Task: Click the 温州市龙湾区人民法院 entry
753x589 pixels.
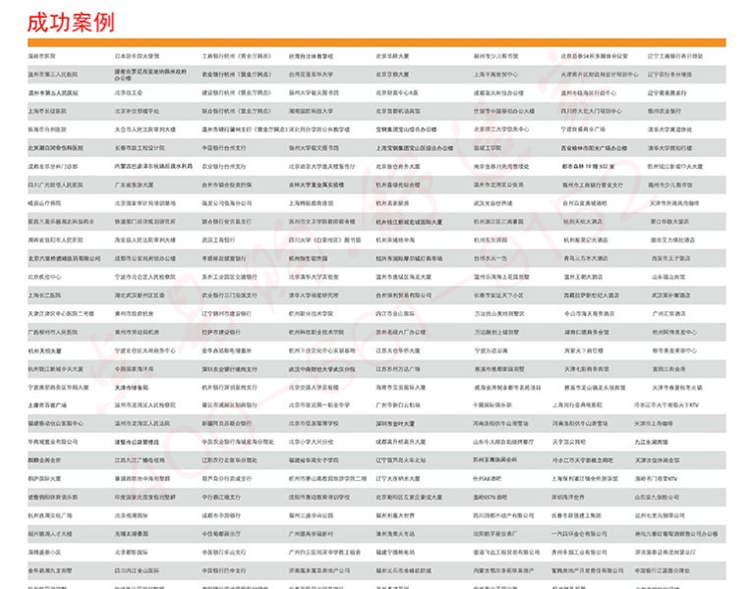Action: tap(142, 423)
